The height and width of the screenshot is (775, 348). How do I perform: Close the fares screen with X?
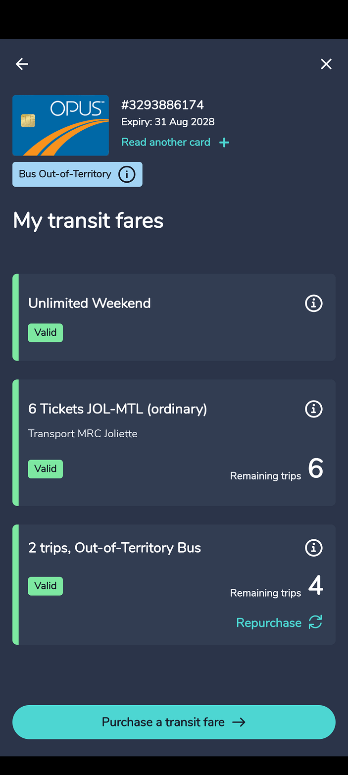pyautogui.click(x=326, y=64)
